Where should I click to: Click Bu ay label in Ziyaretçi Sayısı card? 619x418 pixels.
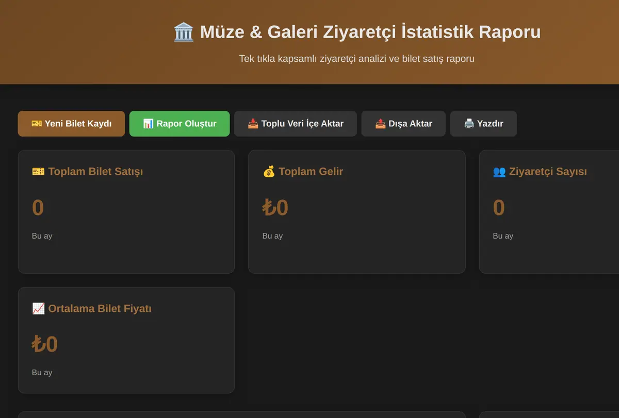pos(503,236)
